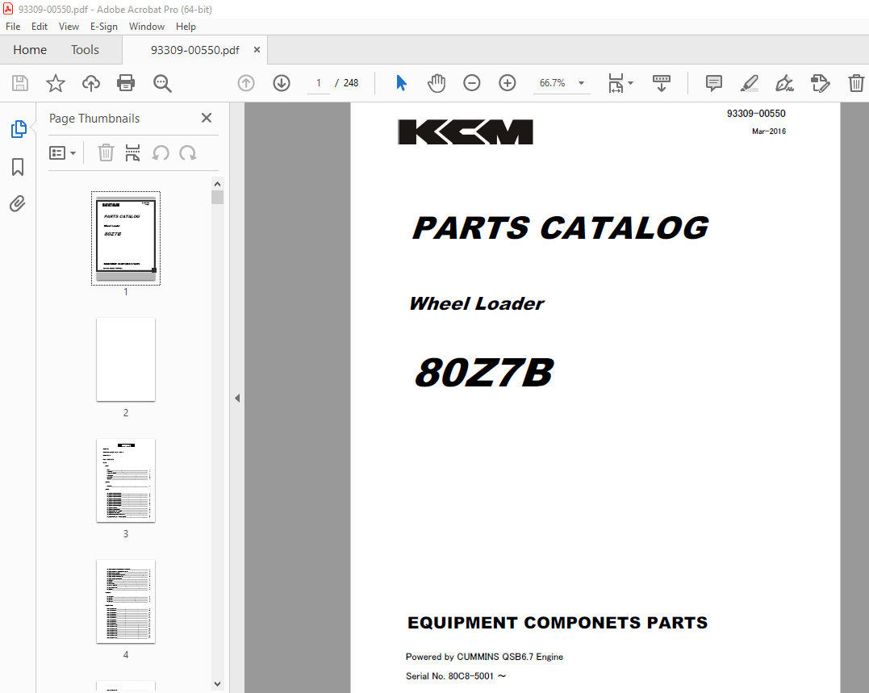Go to previous page arrow
869x693 pixels.
(x=246, y=83)
